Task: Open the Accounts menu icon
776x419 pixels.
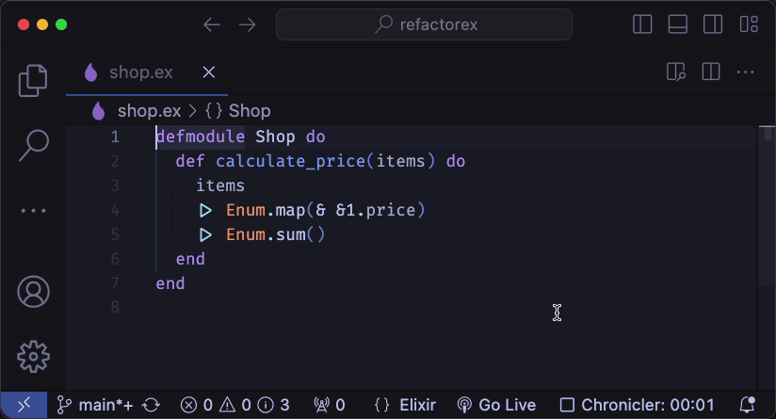Action: point(33,291)
